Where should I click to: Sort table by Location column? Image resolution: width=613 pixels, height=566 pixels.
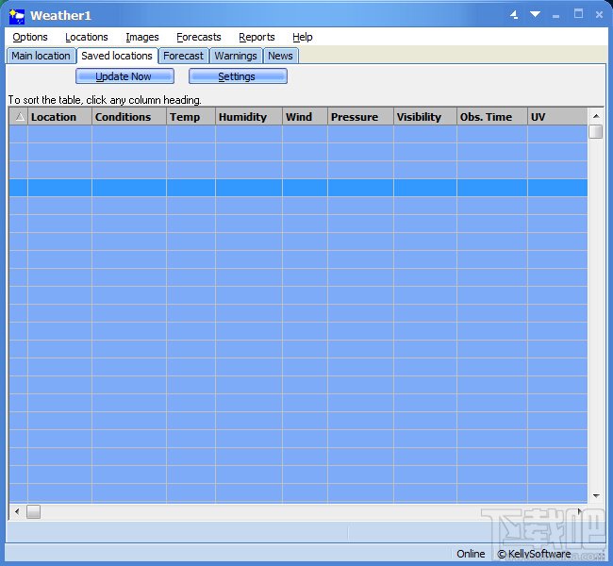pos(59,117)
